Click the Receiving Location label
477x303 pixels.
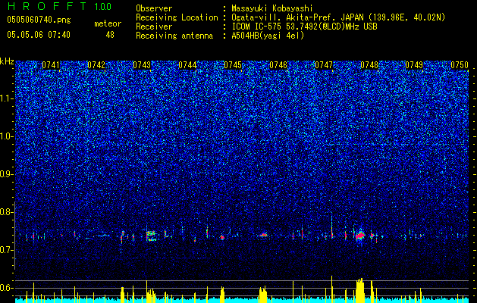[177, 17]
